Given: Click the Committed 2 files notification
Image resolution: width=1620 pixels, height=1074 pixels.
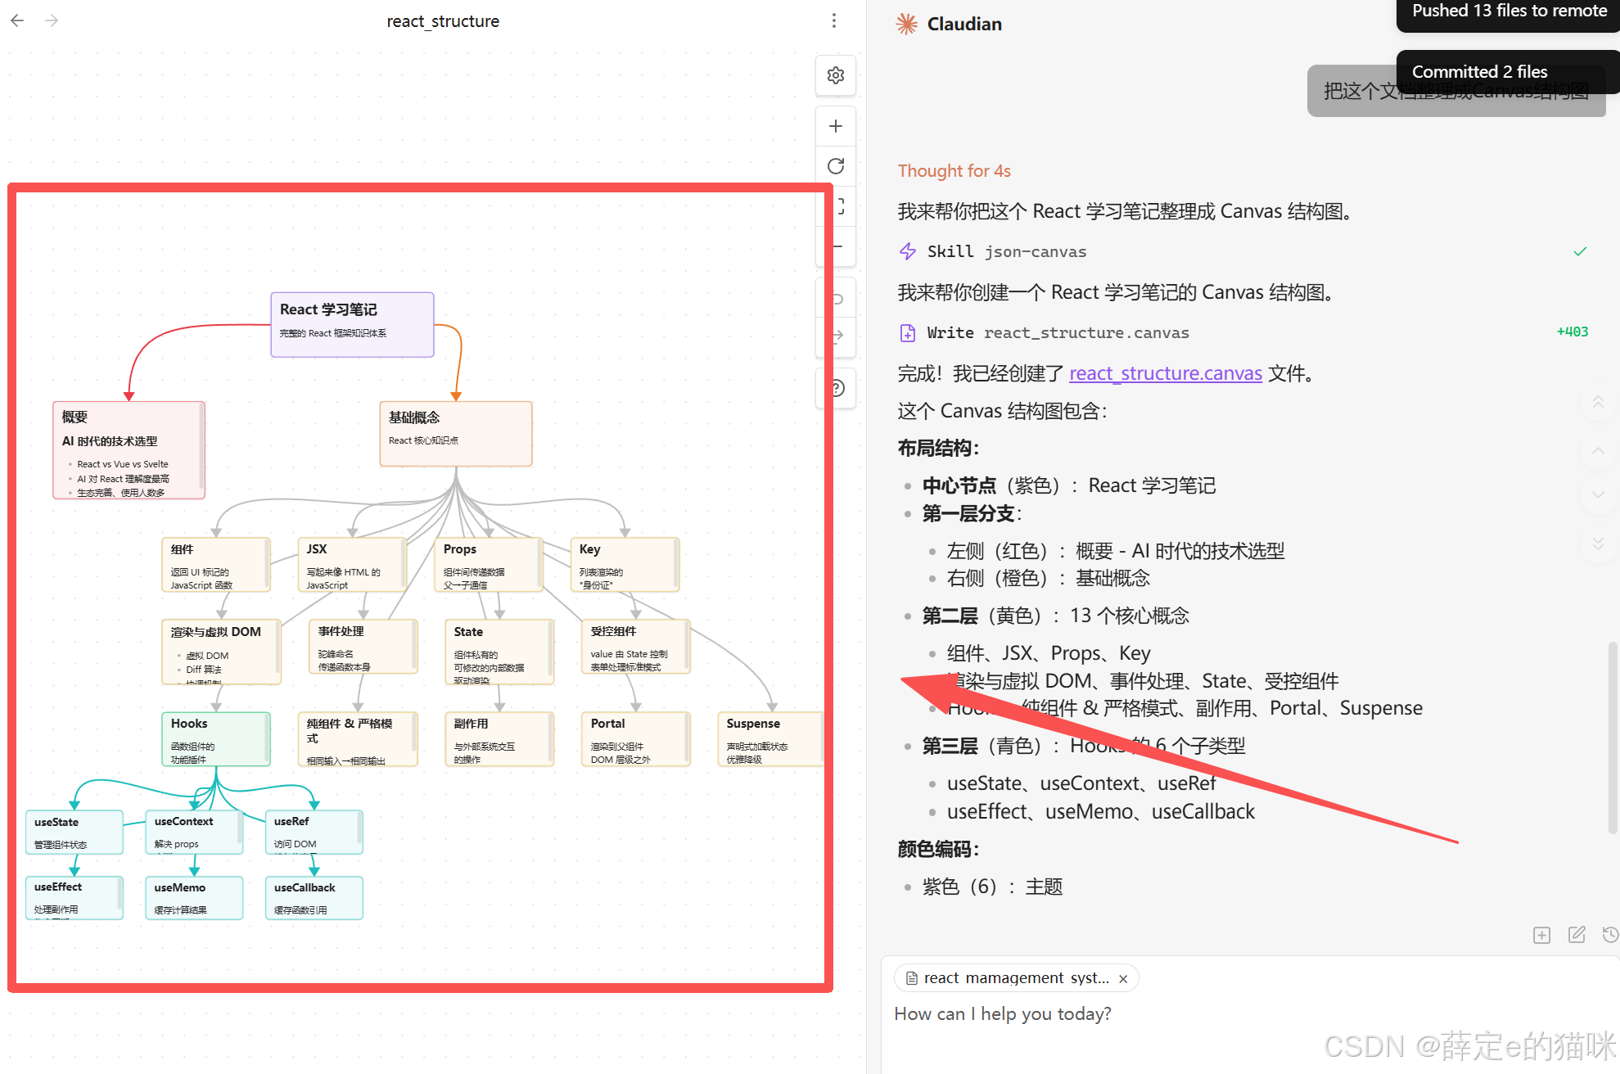Looking at the screenshot, I should coord(1480,72).
